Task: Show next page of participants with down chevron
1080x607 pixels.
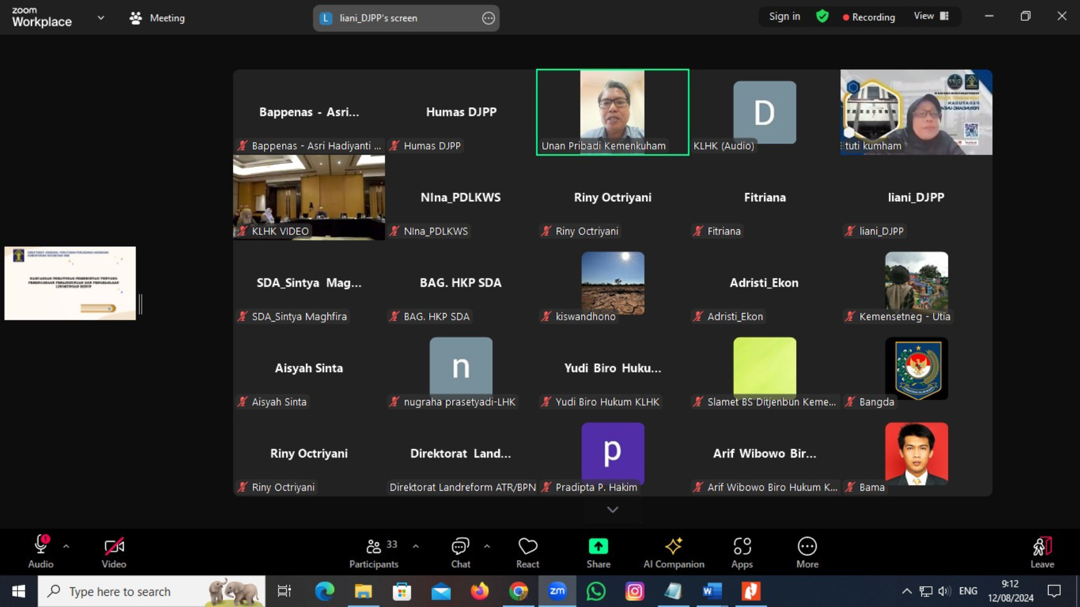Action: 613,509
